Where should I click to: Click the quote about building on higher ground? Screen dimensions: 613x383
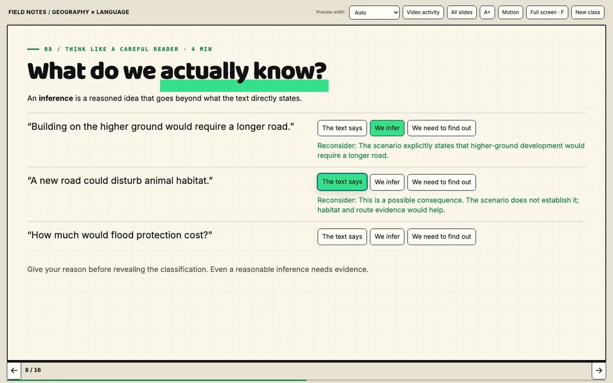[160, 127]
